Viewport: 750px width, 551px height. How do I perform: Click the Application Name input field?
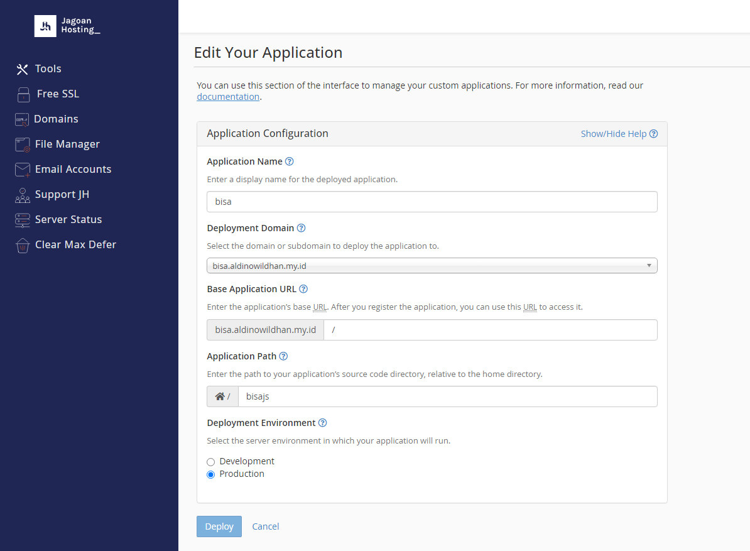point(432,202)
